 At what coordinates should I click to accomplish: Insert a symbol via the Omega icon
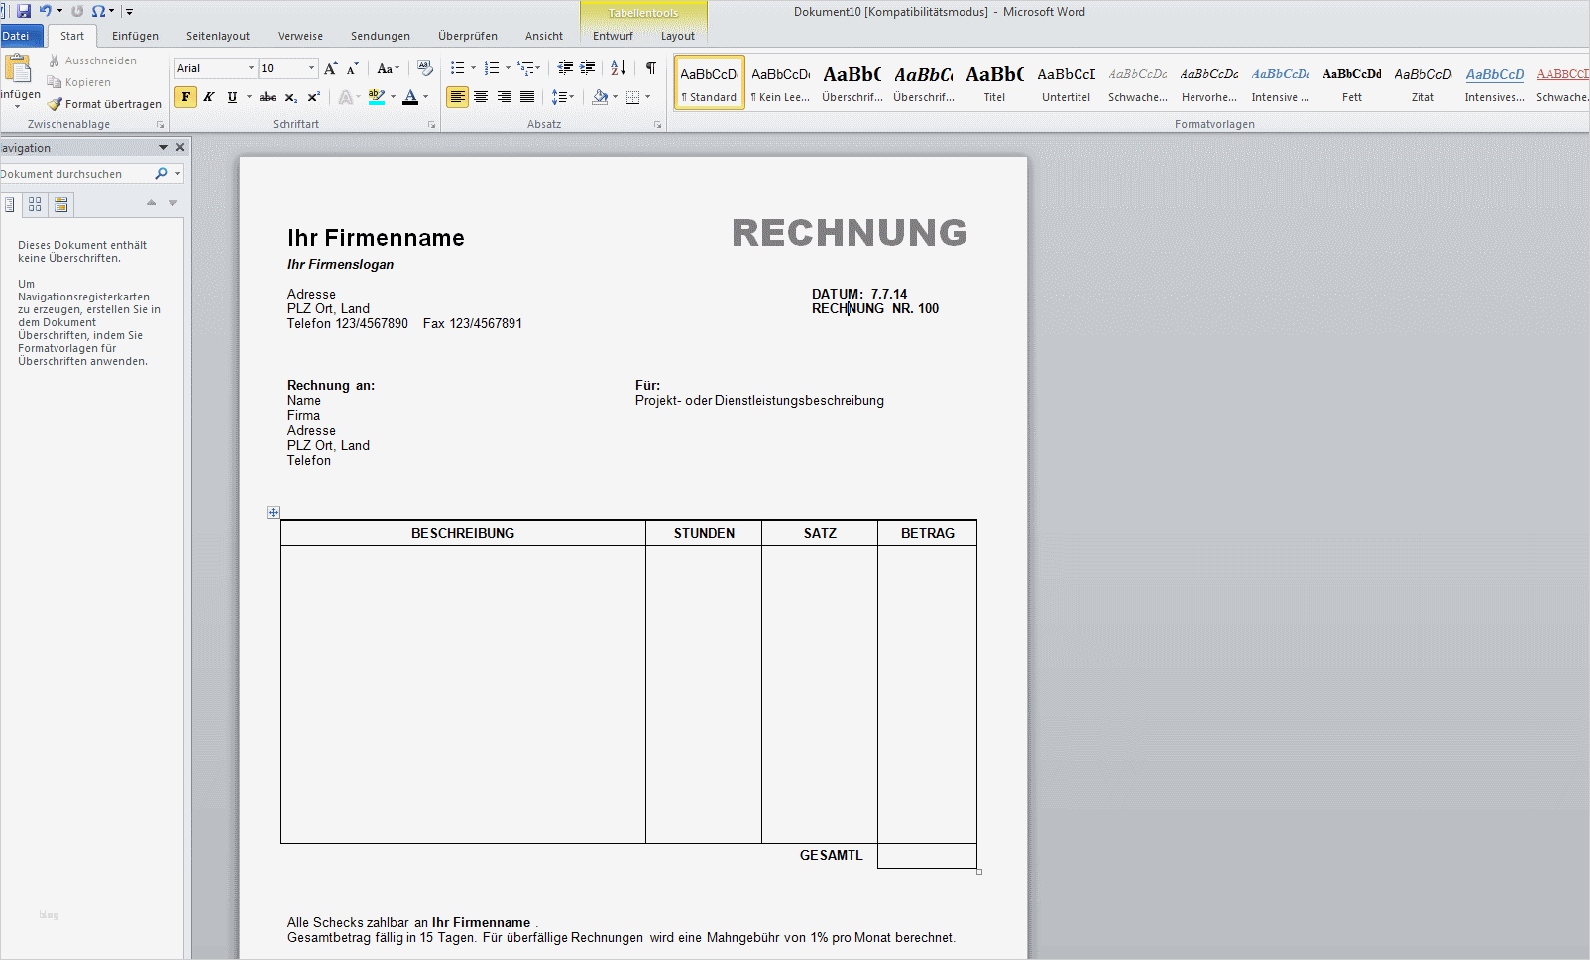click(x=98, y=11)
